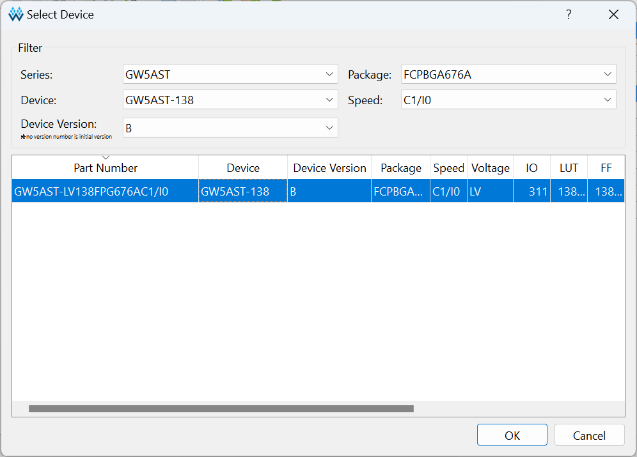Screen dimensions: 637x457
Task: Click the Package column header
Action: [400, 167]
